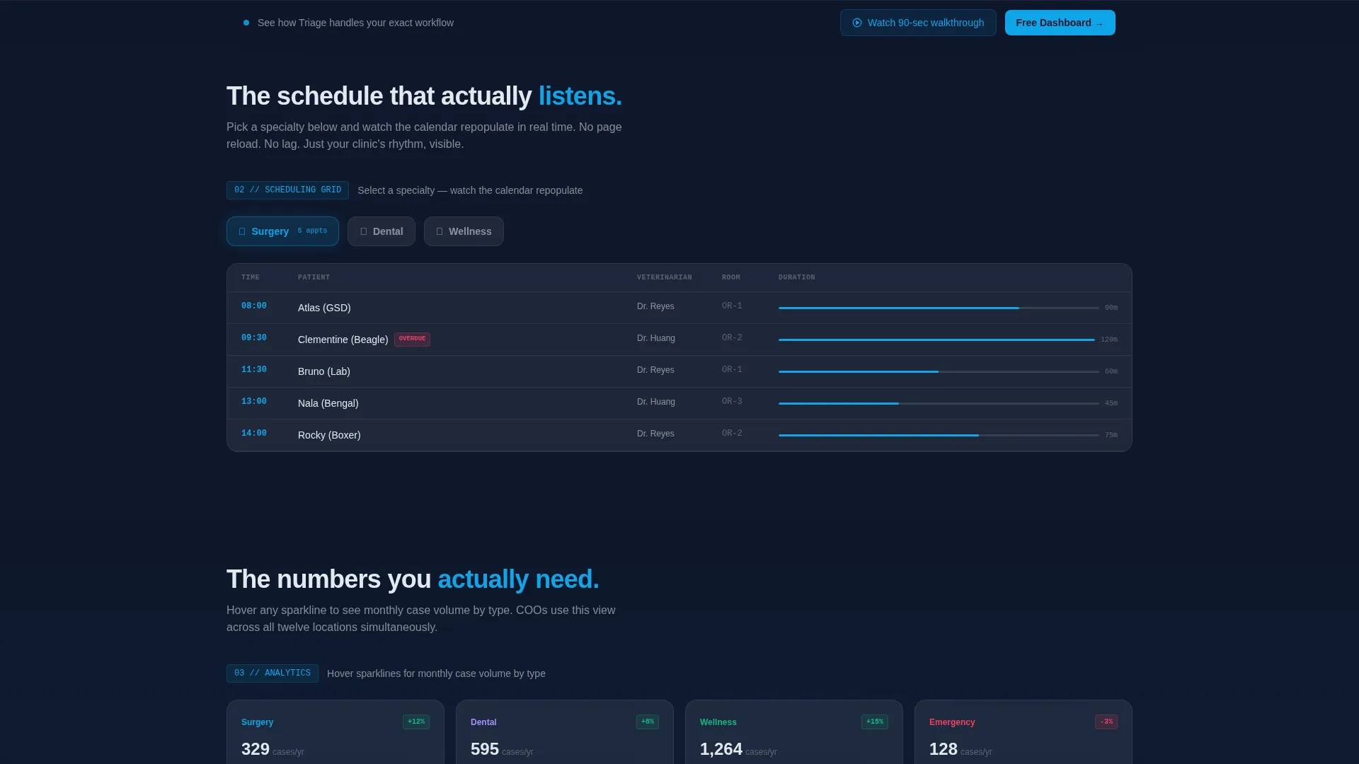
Task: Click Atlas (GSD) duration bar
Action: pyautogui.click(x=939, y=308)
